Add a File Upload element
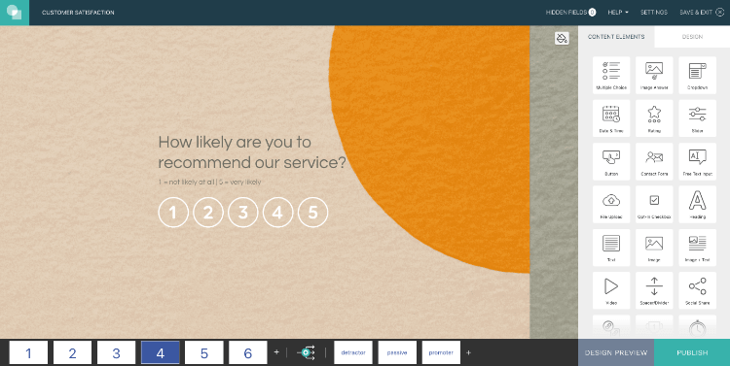The width and height of the screenshot is (730, 366). pyautogui.click(x=611, y=205)
